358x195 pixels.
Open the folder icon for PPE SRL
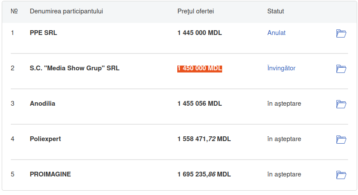tap(341, 33)
